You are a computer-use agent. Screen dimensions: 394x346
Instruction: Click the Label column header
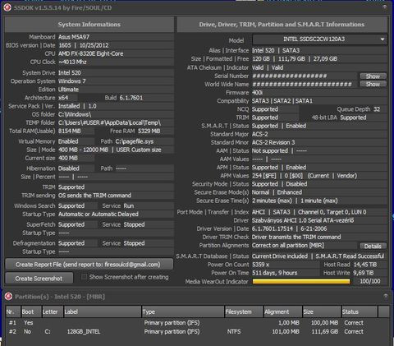point(103,311)
